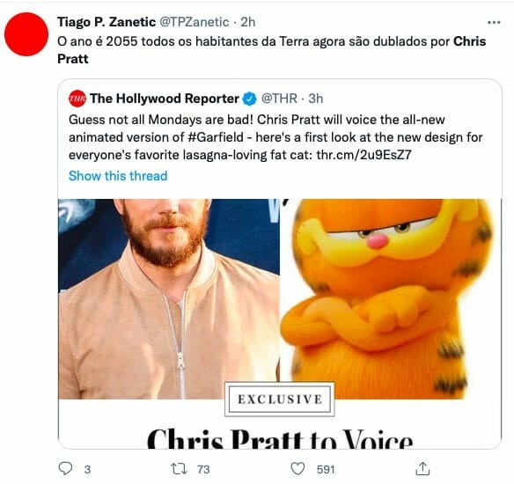This screenshot has height=484, width=514.
Task: Open the share upload icon
Action: coord(422,468)
